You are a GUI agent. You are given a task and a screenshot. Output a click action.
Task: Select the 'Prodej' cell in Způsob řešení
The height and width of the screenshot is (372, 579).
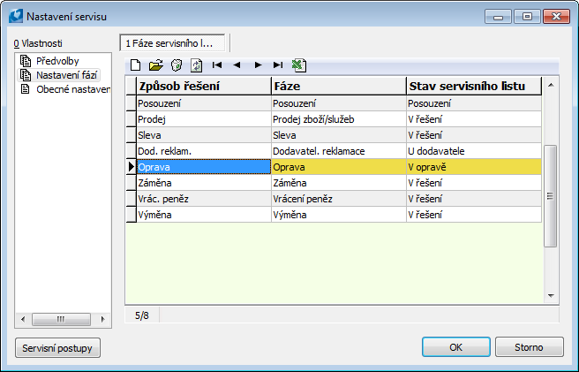pos(204,119)
